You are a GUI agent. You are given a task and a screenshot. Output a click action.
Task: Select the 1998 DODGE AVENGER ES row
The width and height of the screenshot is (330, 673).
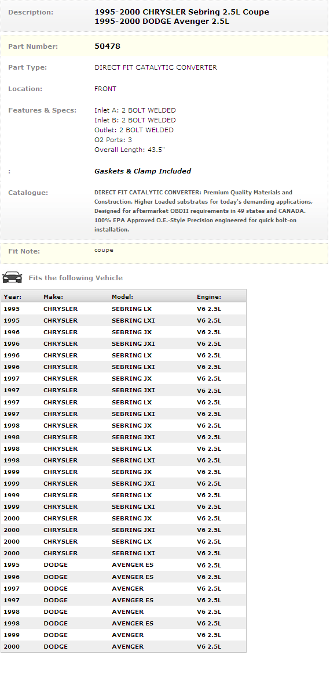click(123, 623)
